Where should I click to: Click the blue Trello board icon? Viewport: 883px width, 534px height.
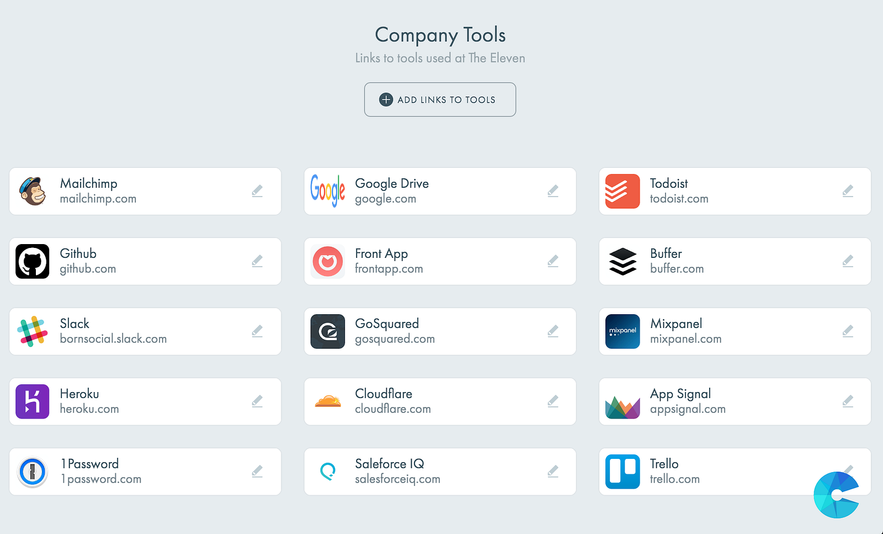pos(623,472)
